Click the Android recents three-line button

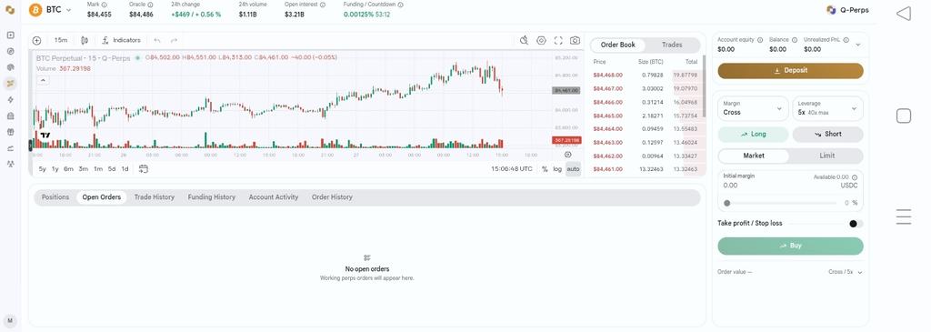point(903,216)
